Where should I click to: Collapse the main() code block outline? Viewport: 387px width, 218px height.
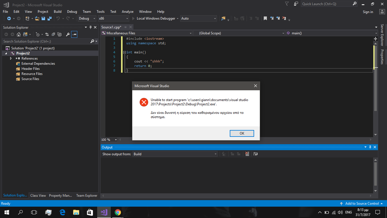tap(124, 52)
